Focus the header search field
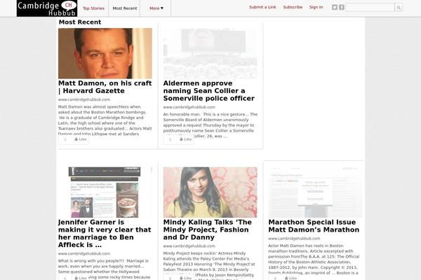Viewport: 421px width, 280px height. 370,8
